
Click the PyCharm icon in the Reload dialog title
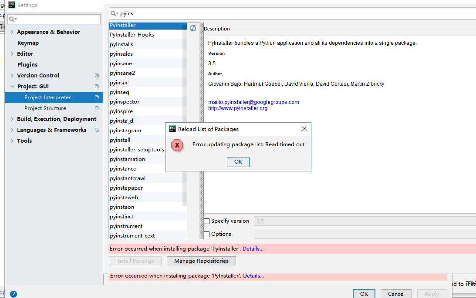point(172,129)
